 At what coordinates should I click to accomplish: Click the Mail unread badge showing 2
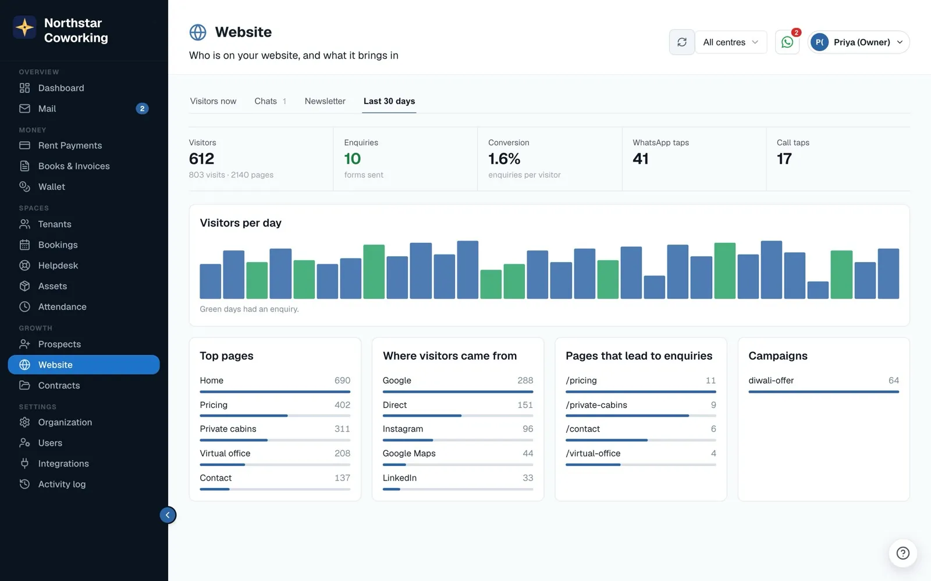tap(142, 109)
